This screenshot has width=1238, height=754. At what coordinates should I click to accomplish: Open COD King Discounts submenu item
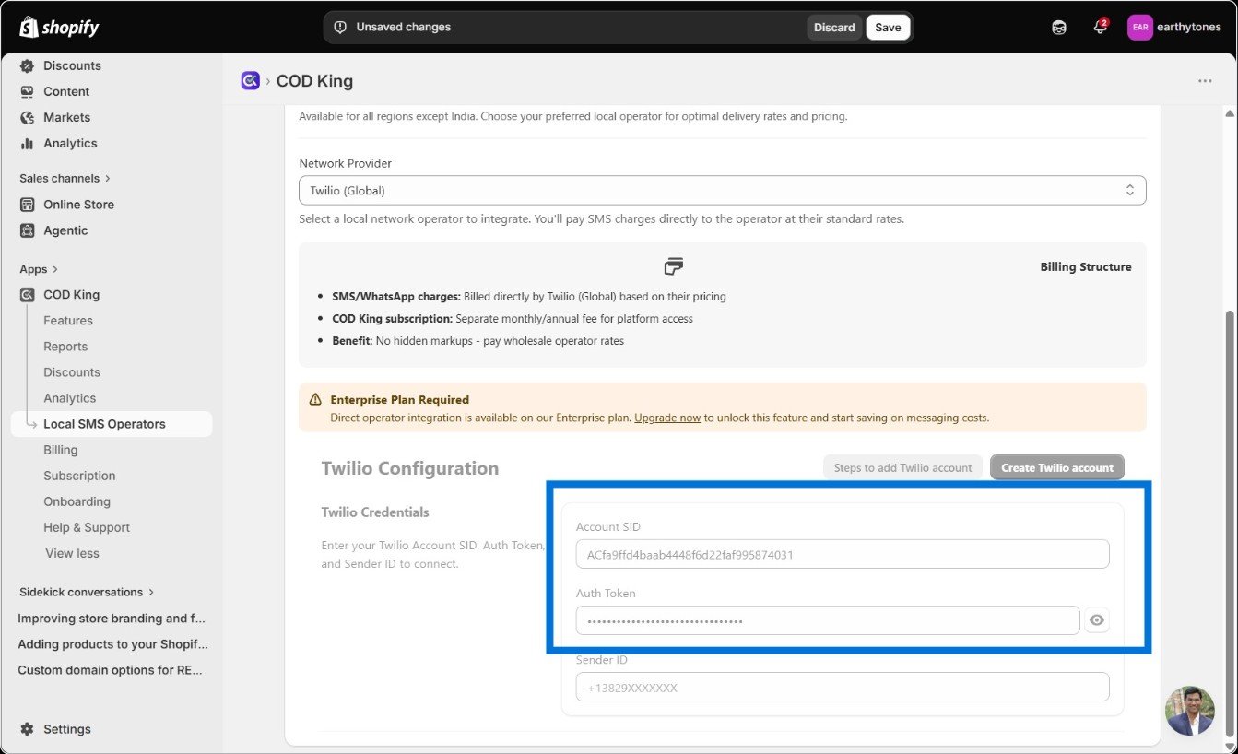72,372
